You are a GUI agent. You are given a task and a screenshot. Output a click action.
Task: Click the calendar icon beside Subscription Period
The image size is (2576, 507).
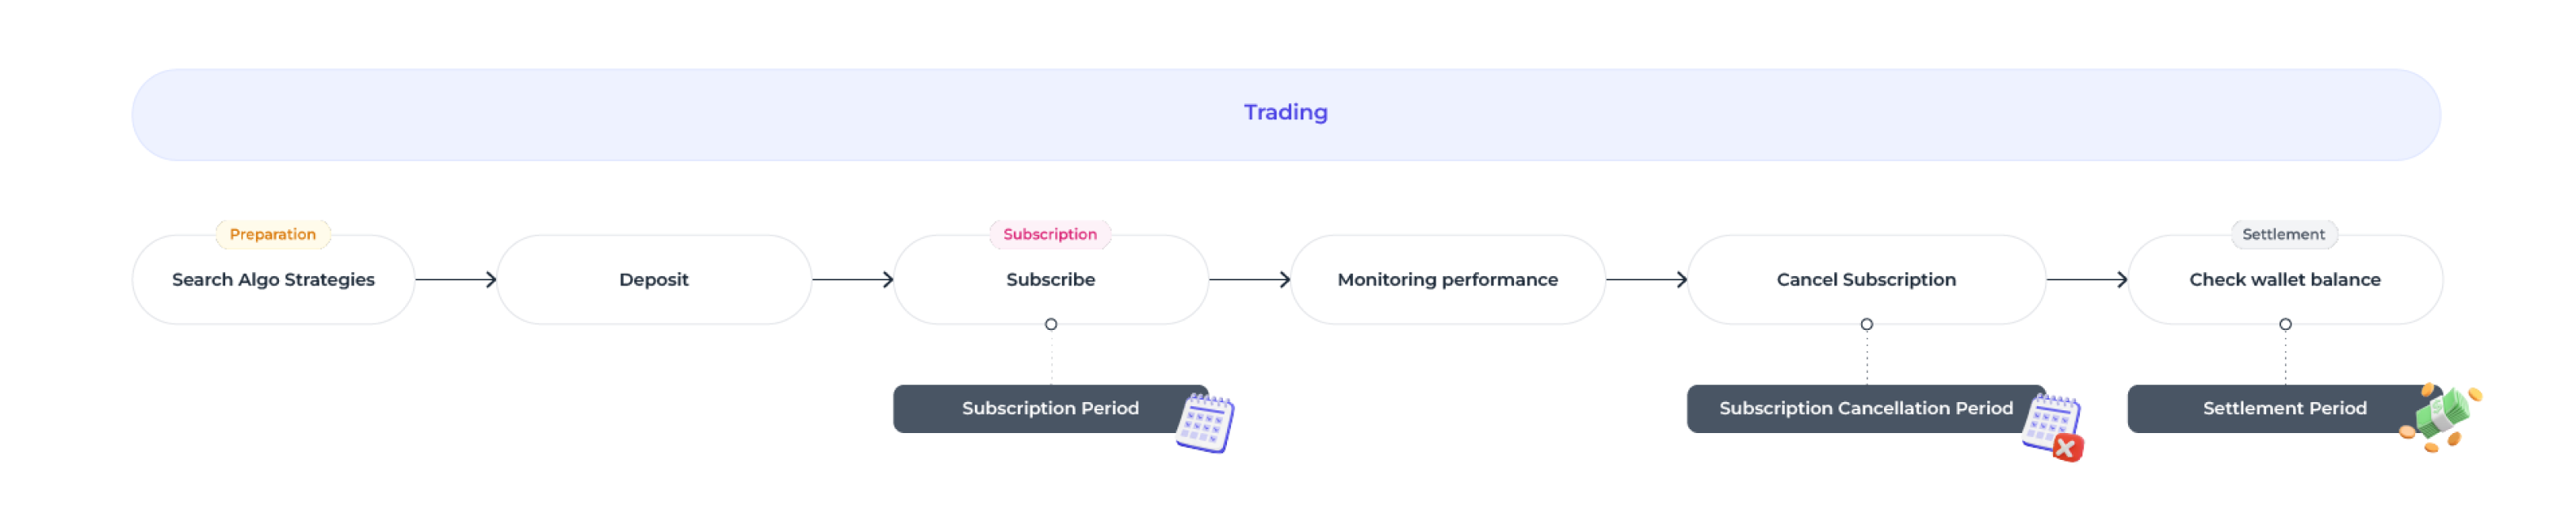pos(1205,423)
